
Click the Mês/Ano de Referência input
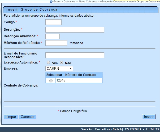[56, 43]
